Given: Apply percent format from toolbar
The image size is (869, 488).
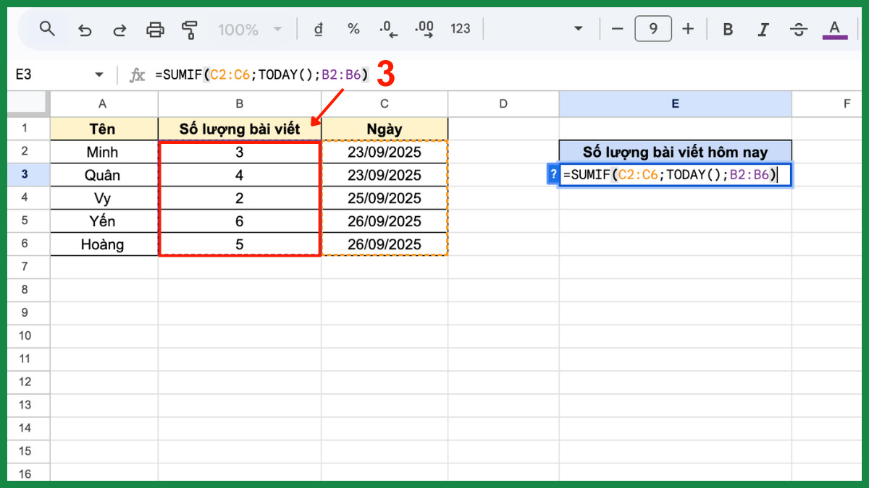Looking at the screenshot, I should click(353, 29).
